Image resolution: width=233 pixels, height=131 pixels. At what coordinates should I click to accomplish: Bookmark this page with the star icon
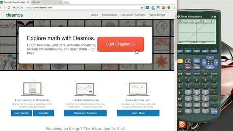click(x=142, y=7)
